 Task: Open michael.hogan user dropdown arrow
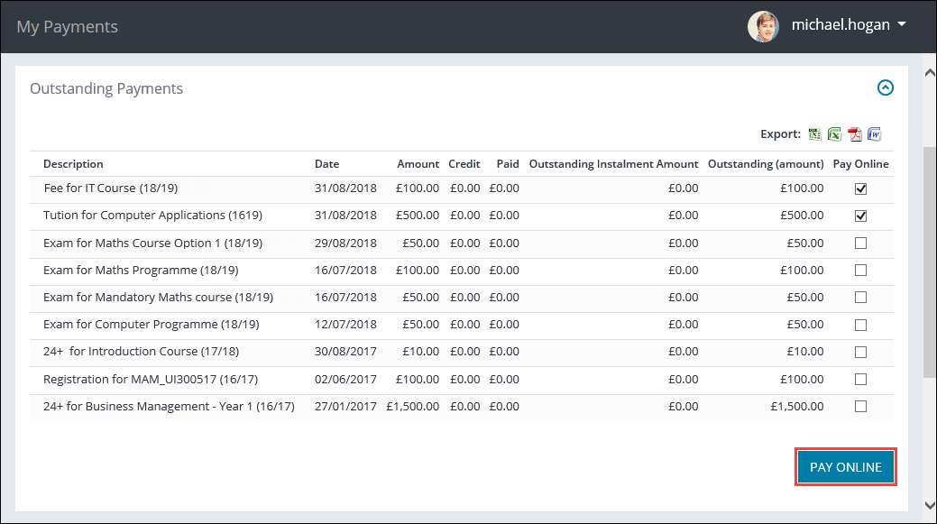pyautogui.click(x=902, y=24)
